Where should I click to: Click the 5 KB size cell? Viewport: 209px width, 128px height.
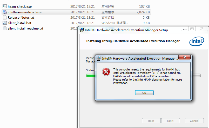(146, 18)
